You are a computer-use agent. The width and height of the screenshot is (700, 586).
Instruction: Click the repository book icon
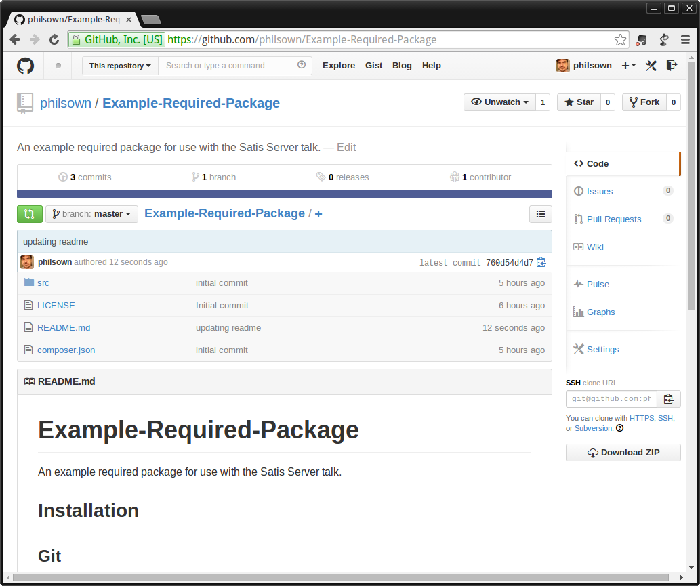[x=25, y=103]
